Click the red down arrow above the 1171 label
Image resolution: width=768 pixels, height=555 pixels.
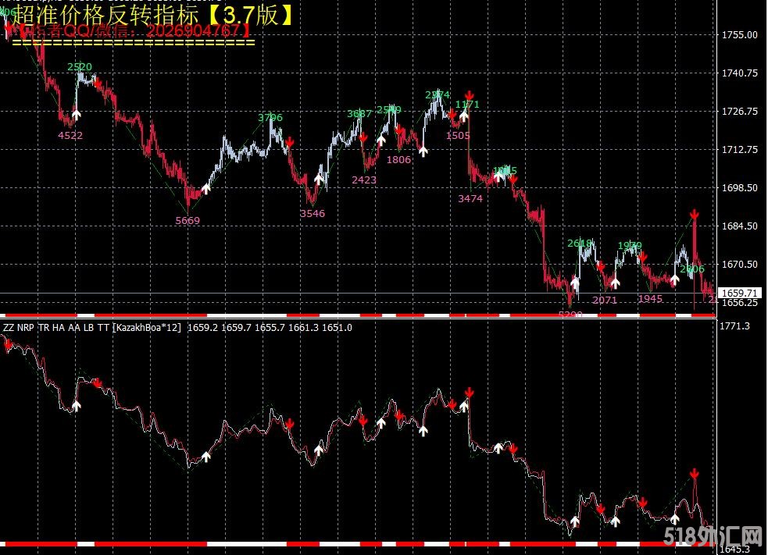(x=469, y=94)
